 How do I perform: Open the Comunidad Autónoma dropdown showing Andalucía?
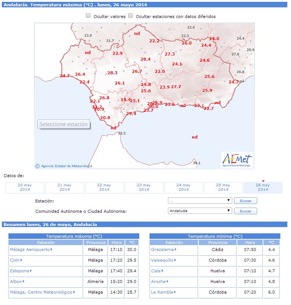(200, 211)
